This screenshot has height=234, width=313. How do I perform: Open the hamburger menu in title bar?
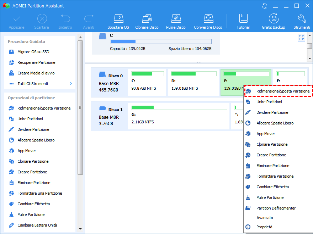[275, 6]
